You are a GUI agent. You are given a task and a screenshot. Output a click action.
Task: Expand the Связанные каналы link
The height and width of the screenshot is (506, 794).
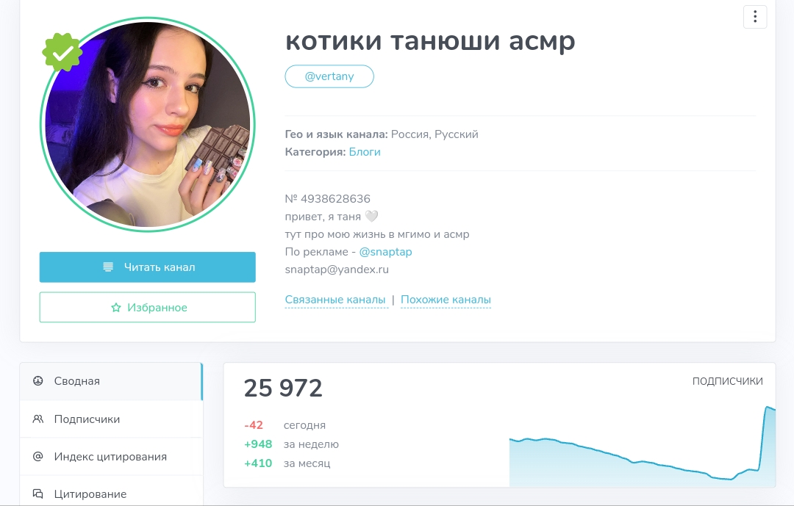click(335, 300)
